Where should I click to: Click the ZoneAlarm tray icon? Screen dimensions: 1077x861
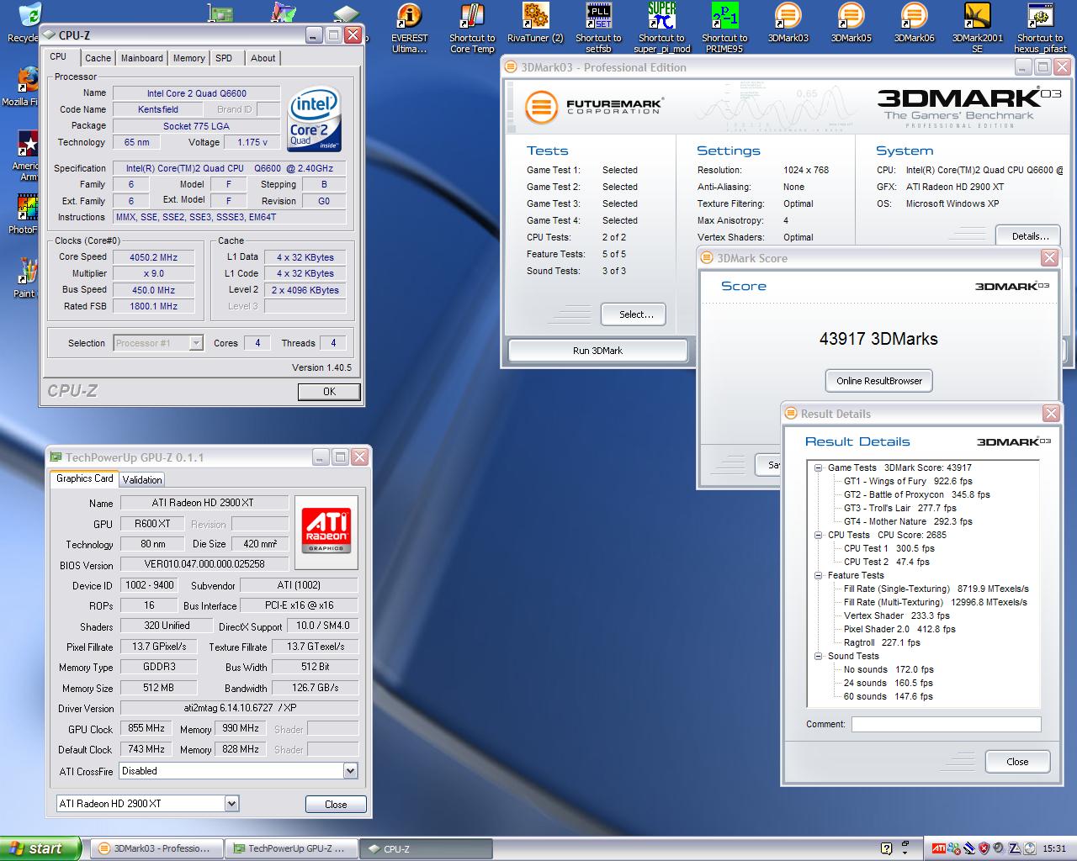coord(1015,848)
